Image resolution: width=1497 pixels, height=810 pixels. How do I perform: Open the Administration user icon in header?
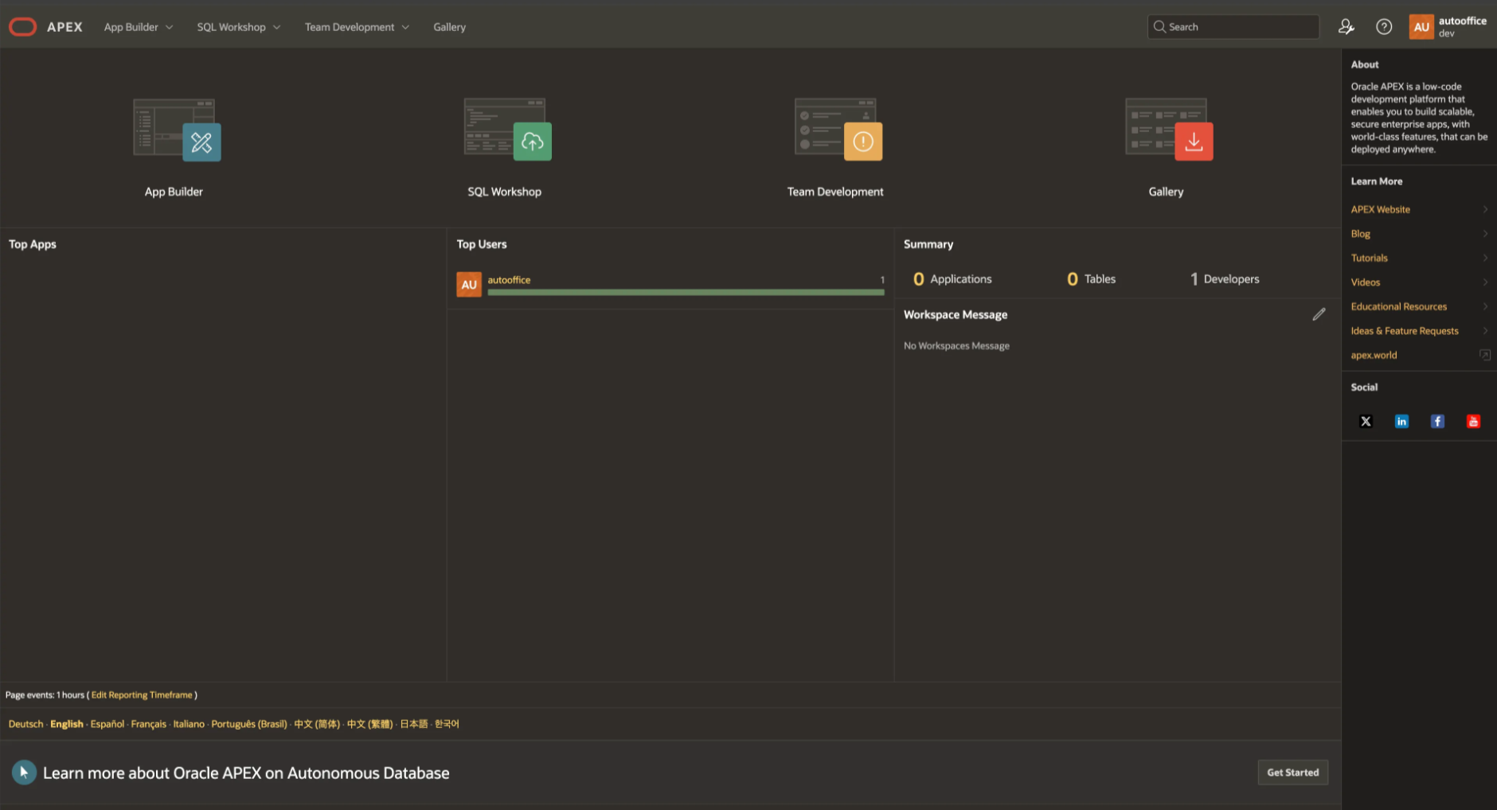pyautogui.click(x=1346, y=27)
